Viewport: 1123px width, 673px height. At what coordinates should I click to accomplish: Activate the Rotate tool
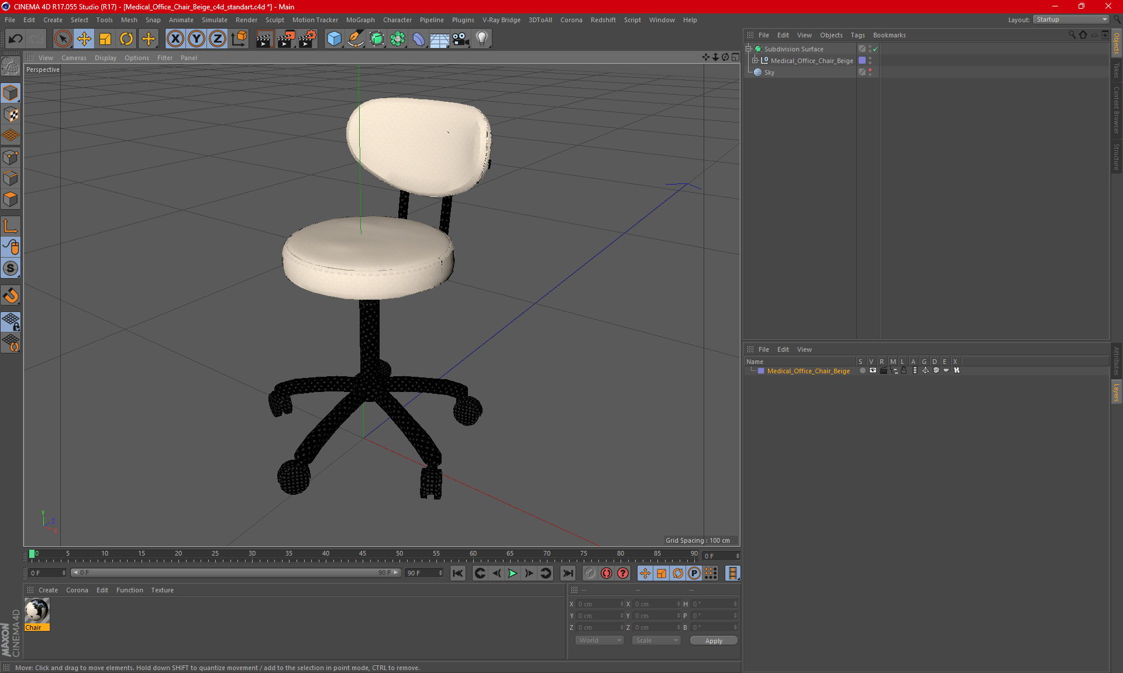point(126,39)
